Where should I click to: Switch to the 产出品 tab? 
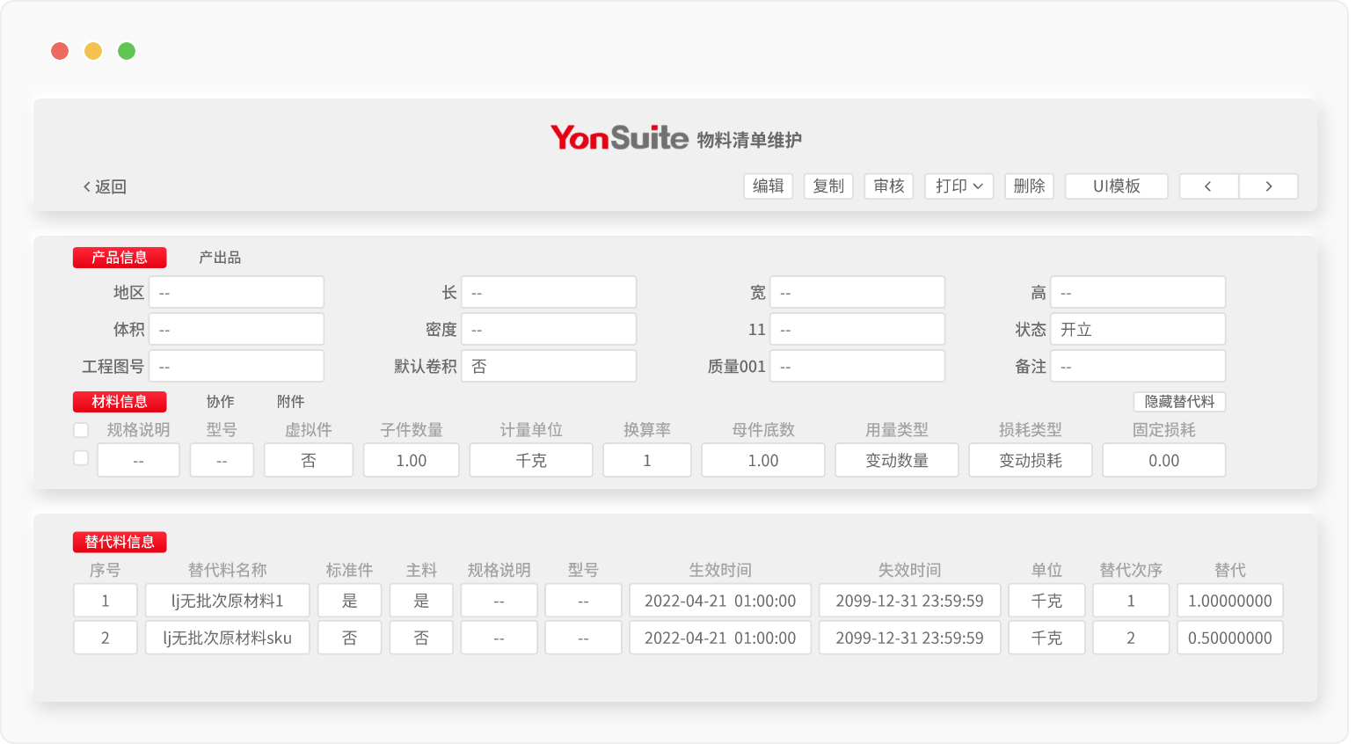(x=220, y=258)
